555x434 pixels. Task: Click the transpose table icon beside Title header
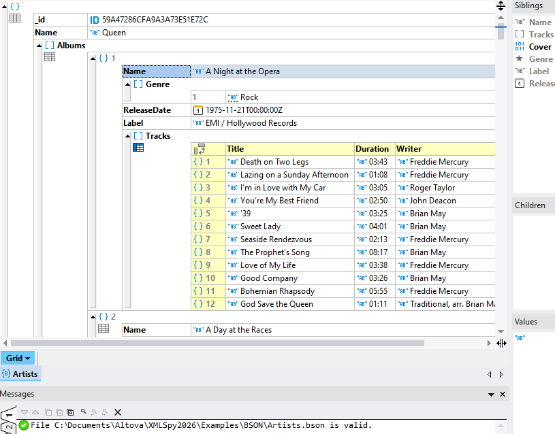[x=200, y=149]
